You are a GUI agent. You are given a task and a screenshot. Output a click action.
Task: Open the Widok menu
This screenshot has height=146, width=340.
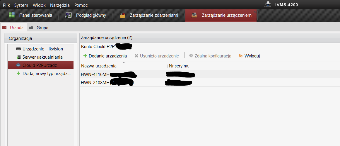[x=39, y=5]
